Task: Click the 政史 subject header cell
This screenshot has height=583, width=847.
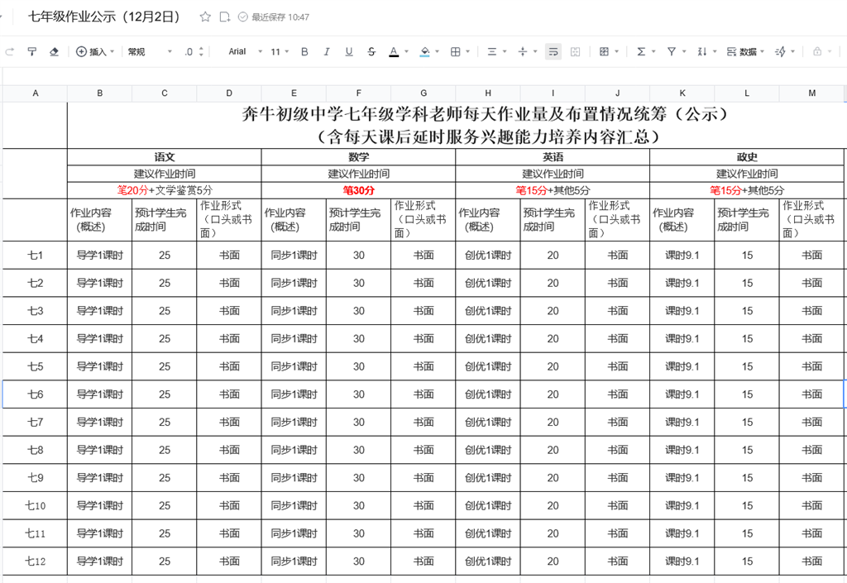Action: click(747, 157)
